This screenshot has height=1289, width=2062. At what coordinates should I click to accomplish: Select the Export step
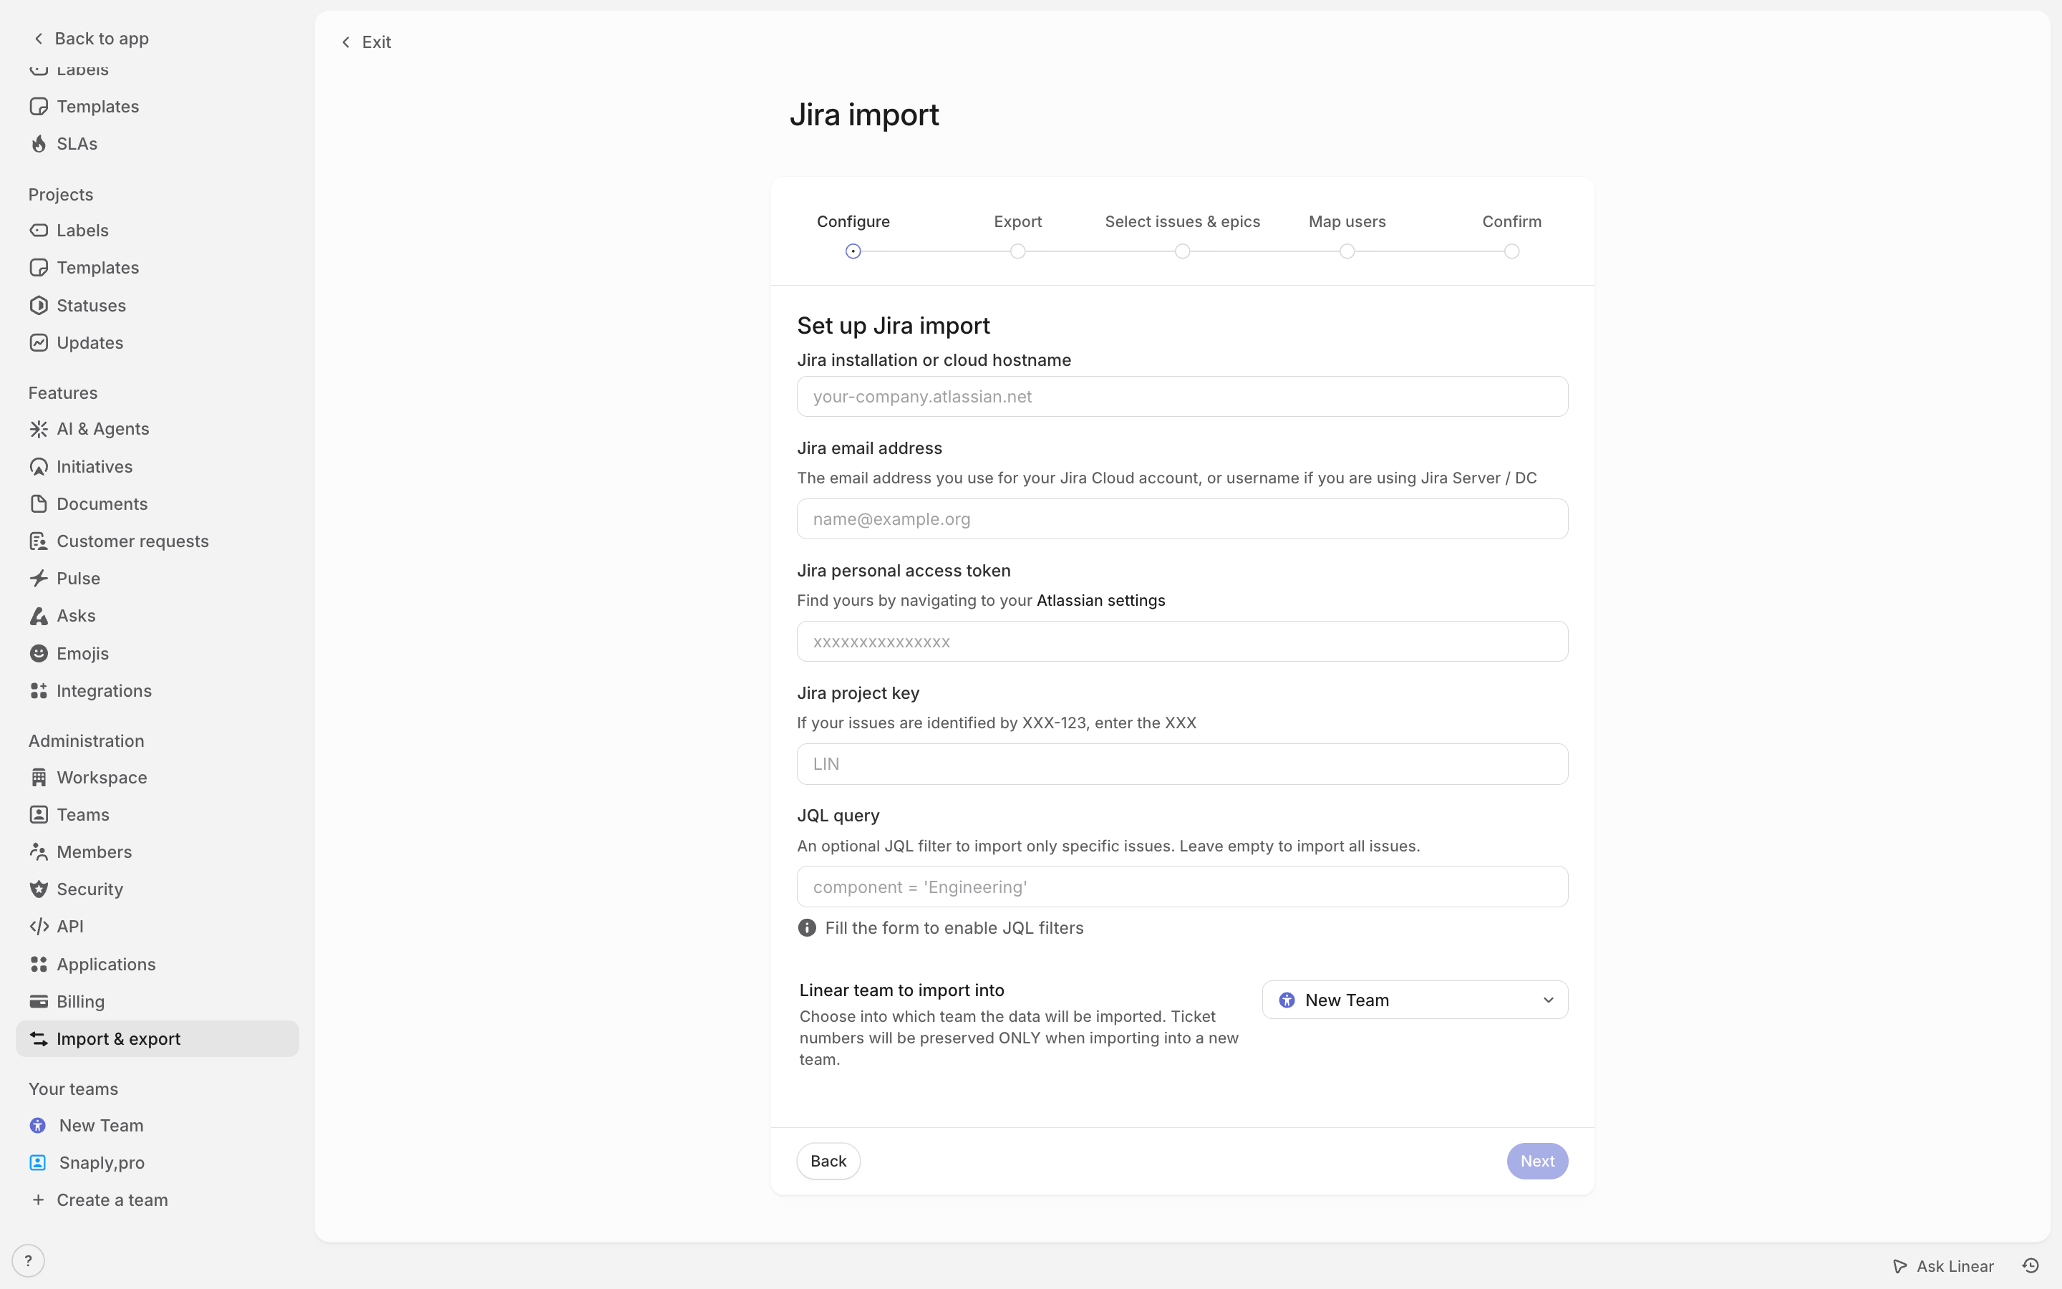[x=1017, y=236]
